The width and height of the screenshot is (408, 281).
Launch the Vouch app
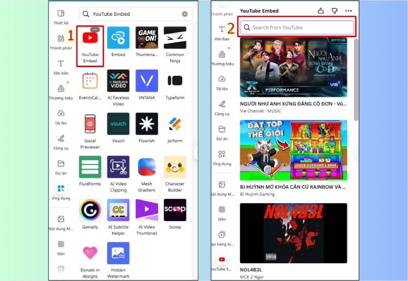pos(118,124)
